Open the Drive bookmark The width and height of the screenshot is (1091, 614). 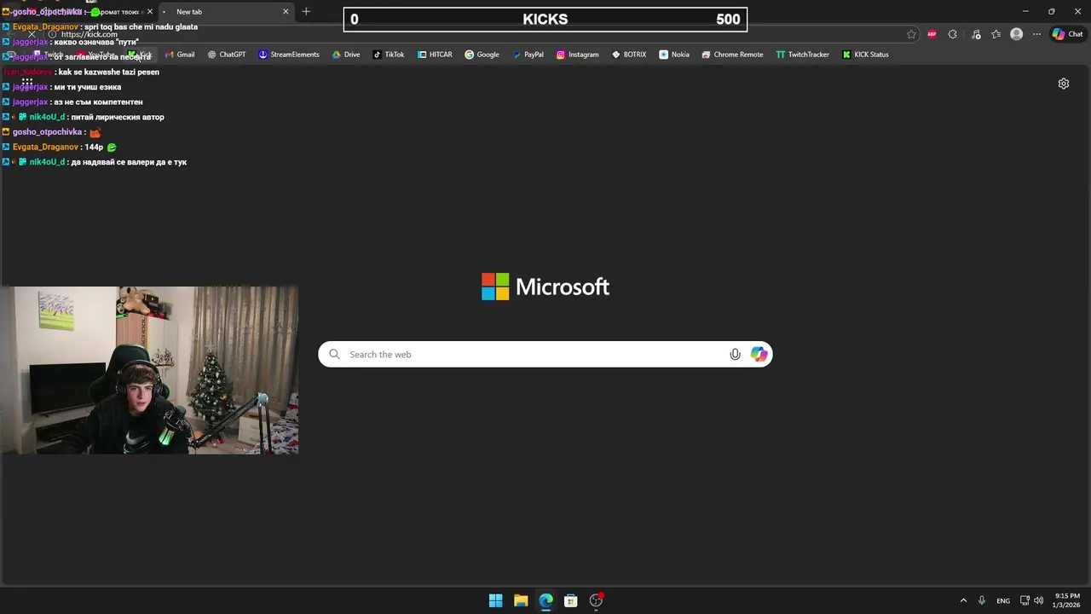[x=346, y=55]
